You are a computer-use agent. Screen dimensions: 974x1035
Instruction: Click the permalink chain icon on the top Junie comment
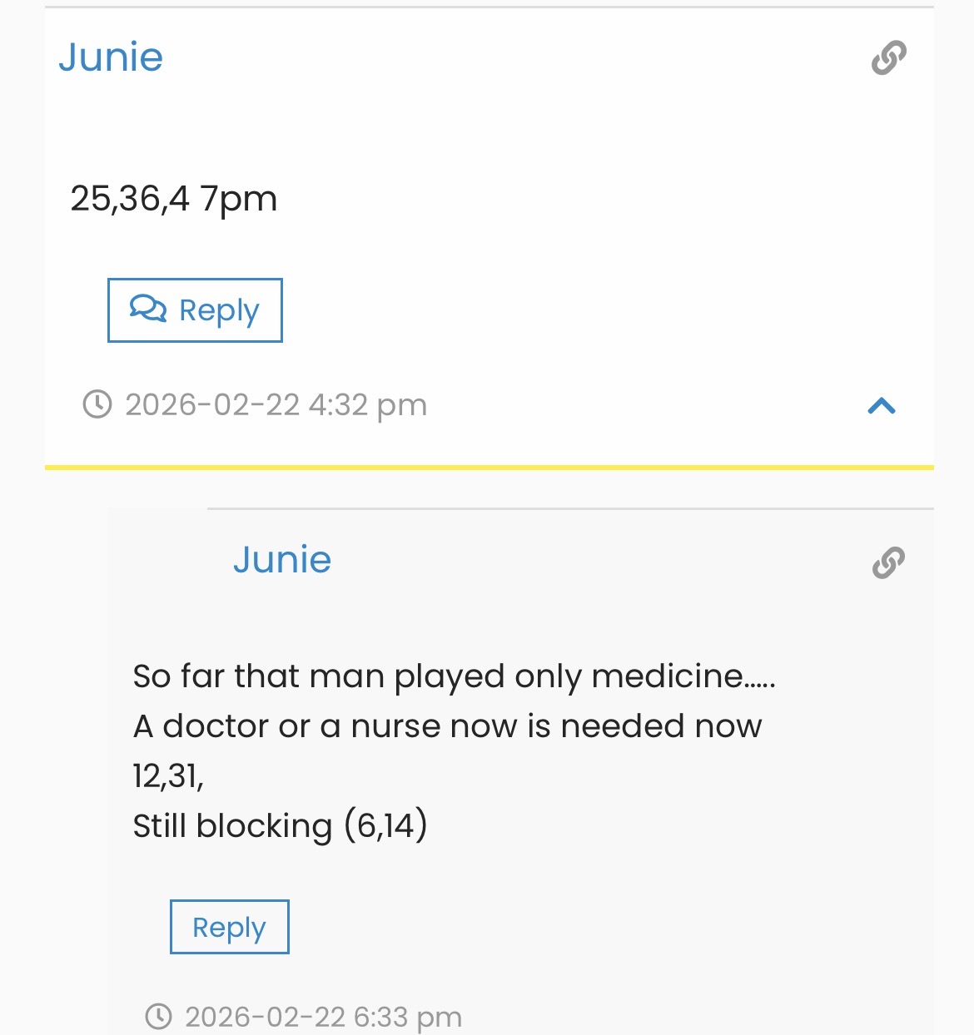click(888, 58)
